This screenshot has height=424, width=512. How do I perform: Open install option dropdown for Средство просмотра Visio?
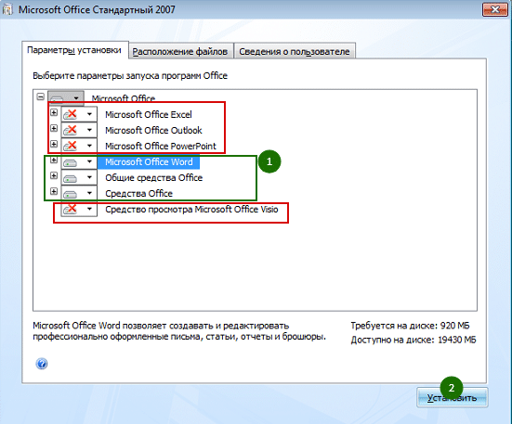(79, 209)
